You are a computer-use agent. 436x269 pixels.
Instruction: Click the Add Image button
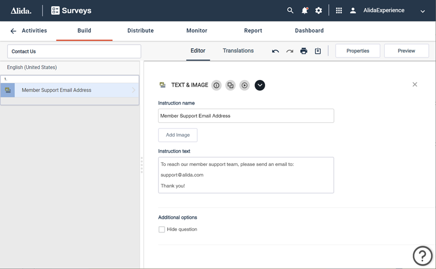[x=177, y=135]
